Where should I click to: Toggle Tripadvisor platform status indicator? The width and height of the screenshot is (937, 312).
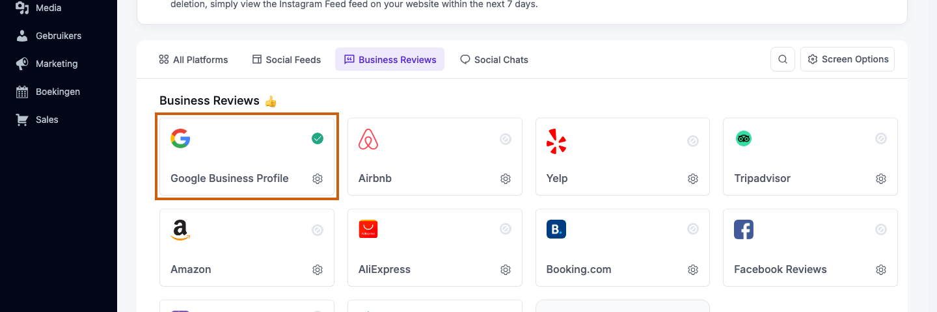pyautogui.click(x=881, y=138)
